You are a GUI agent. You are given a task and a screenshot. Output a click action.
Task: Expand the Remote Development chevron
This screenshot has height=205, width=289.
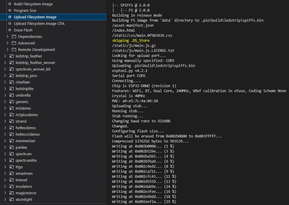click(x=7, y=50)
